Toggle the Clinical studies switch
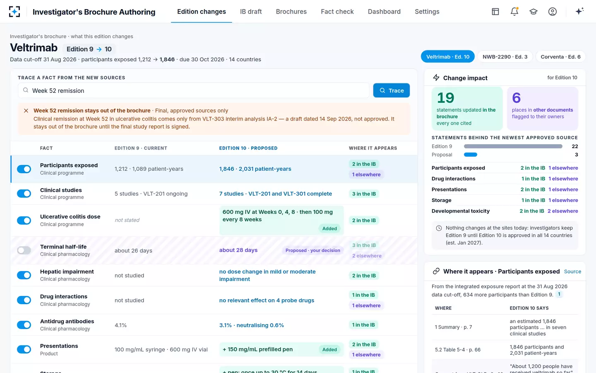The height and width of the screenshot is (373, 596). 24,194
